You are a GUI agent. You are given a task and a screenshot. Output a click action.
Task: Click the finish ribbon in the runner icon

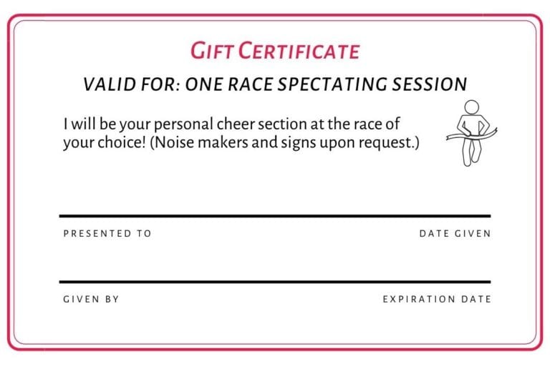pos(472,134)
